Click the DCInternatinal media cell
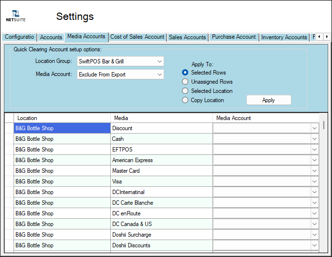The image size is (332, 257). coord(162,192)
